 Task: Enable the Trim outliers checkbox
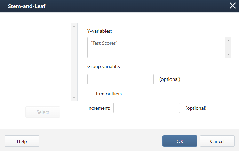[91, 93]
